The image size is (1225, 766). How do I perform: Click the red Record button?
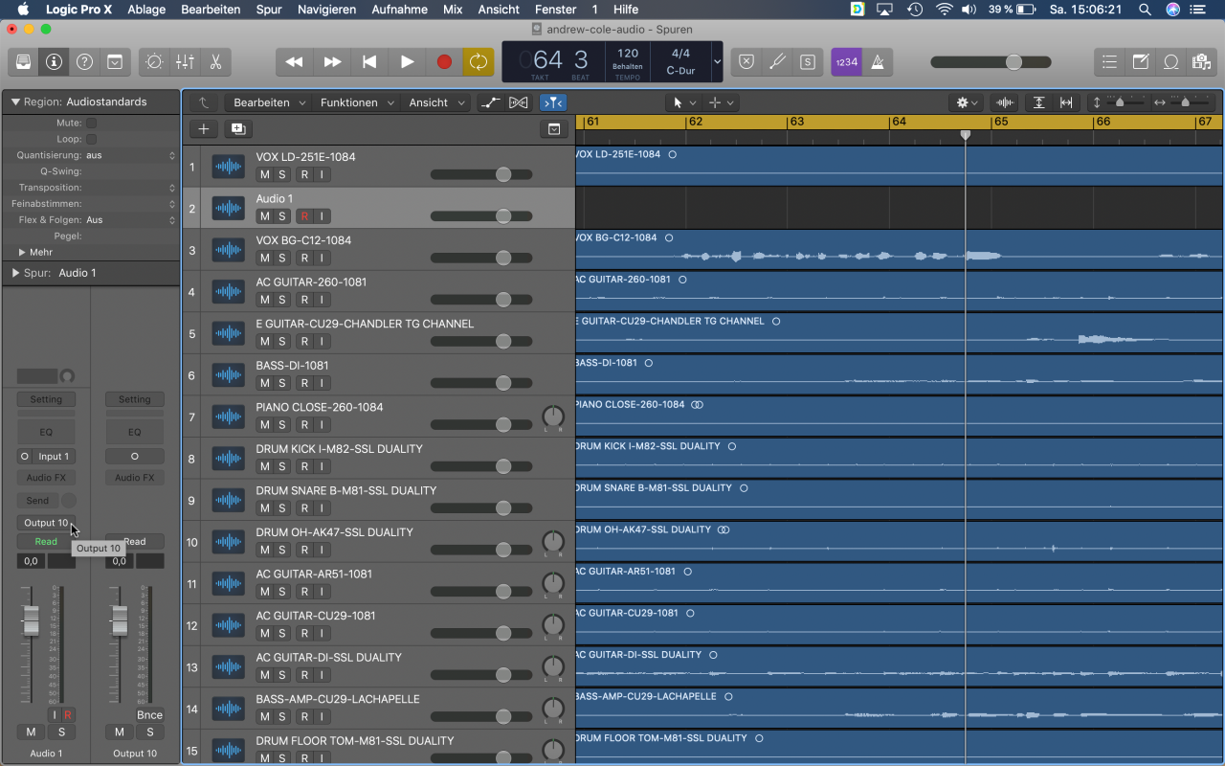tap(444, 61)
